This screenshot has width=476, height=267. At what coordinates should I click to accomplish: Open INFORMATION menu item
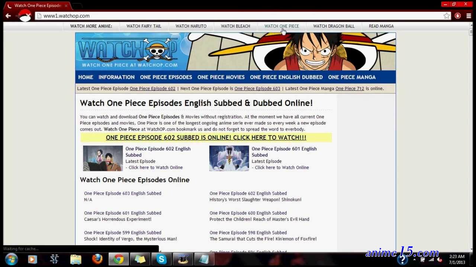pyautogui.click(x=116, y=77)
